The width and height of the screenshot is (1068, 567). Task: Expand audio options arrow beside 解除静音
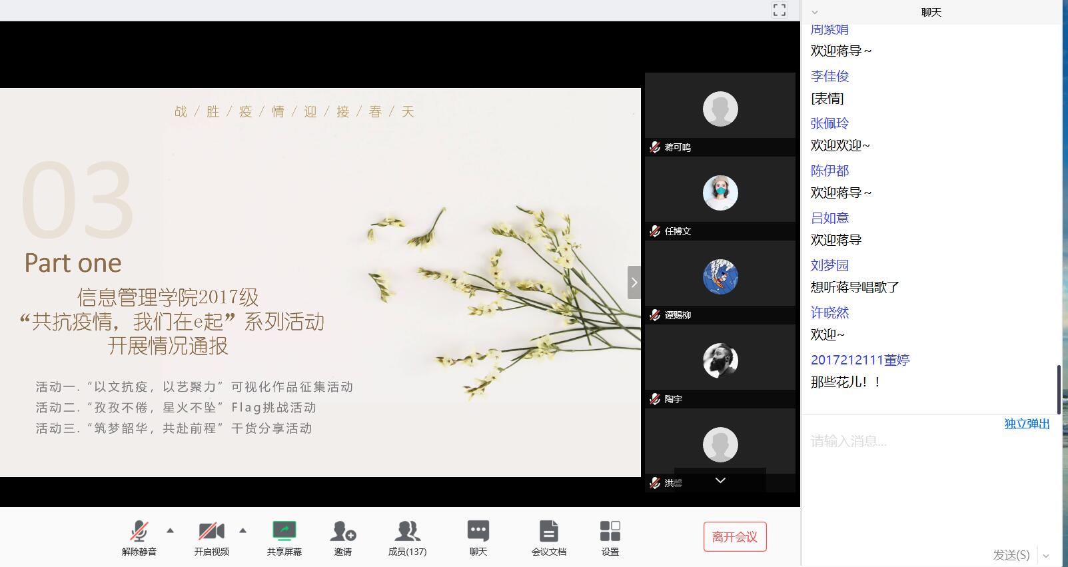point(170,531)
